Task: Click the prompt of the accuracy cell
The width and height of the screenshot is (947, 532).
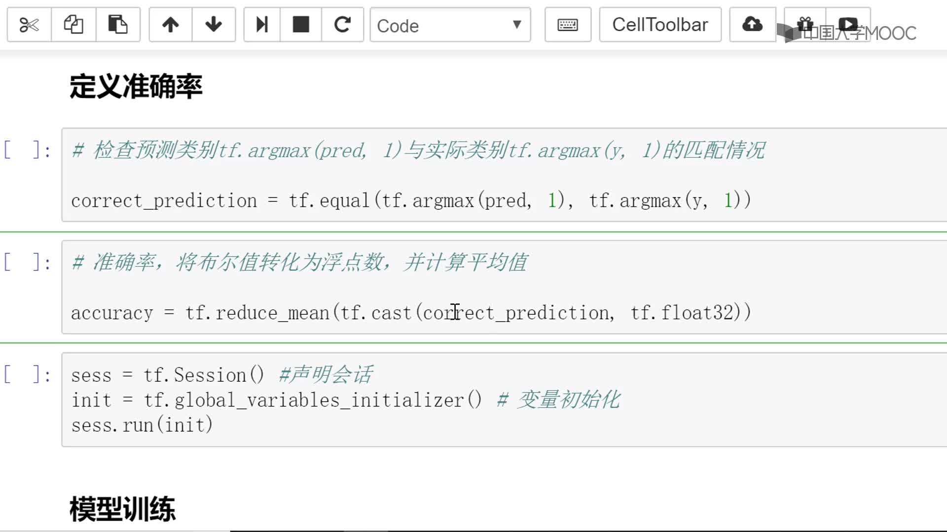Action: (28, 262)
